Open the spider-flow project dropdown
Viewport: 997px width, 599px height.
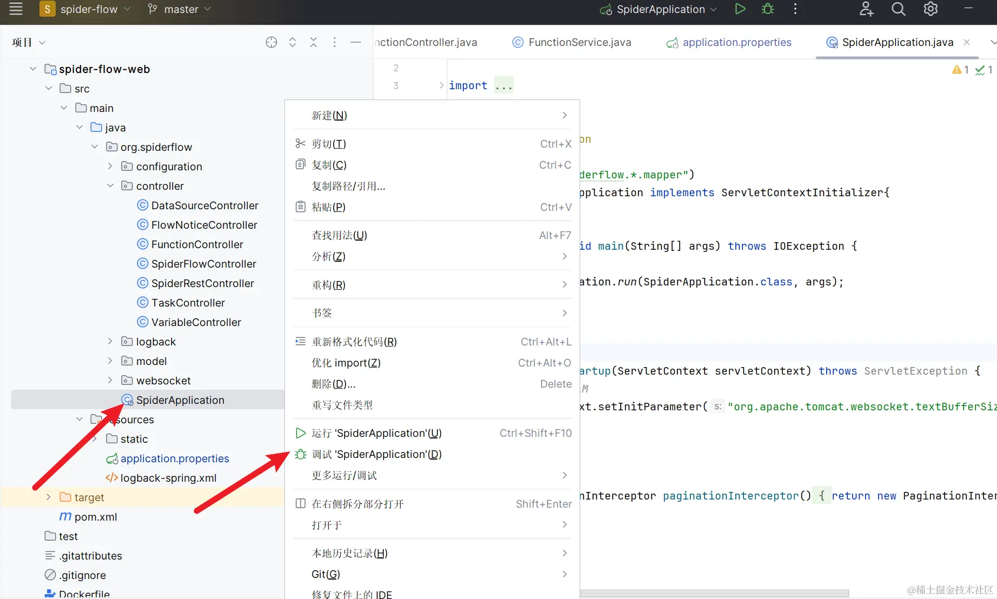pos(85,9)
